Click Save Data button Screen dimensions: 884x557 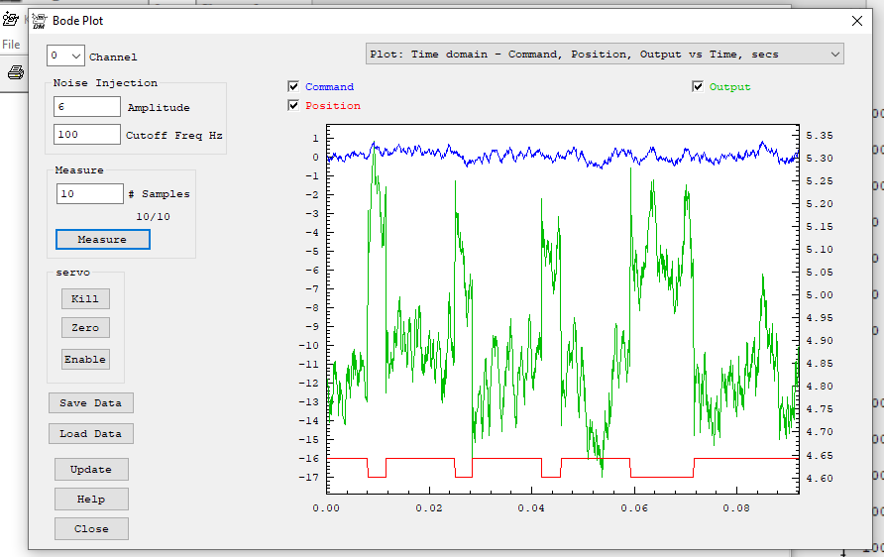[90, 403]
